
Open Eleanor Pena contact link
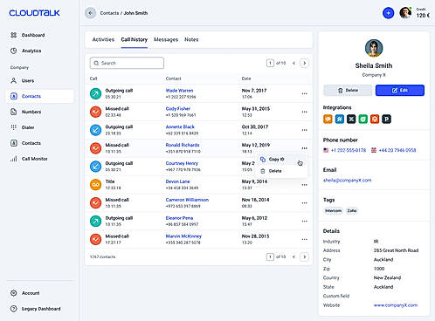click(179, 218)
